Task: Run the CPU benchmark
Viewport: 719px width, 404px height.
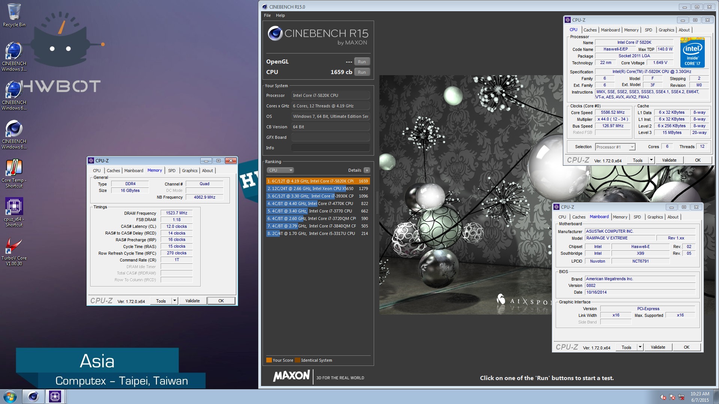Action: click(x=362, y=72)
